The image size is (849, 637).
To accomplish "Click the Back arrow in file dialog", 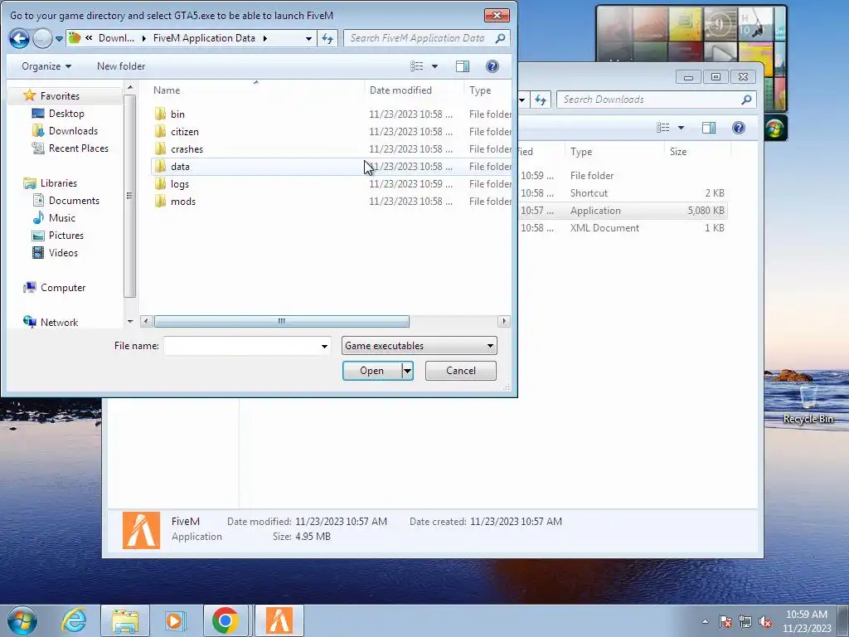I will point(19,38).
